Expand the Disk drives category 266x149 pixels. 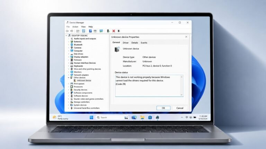click(x=69, y=54)
